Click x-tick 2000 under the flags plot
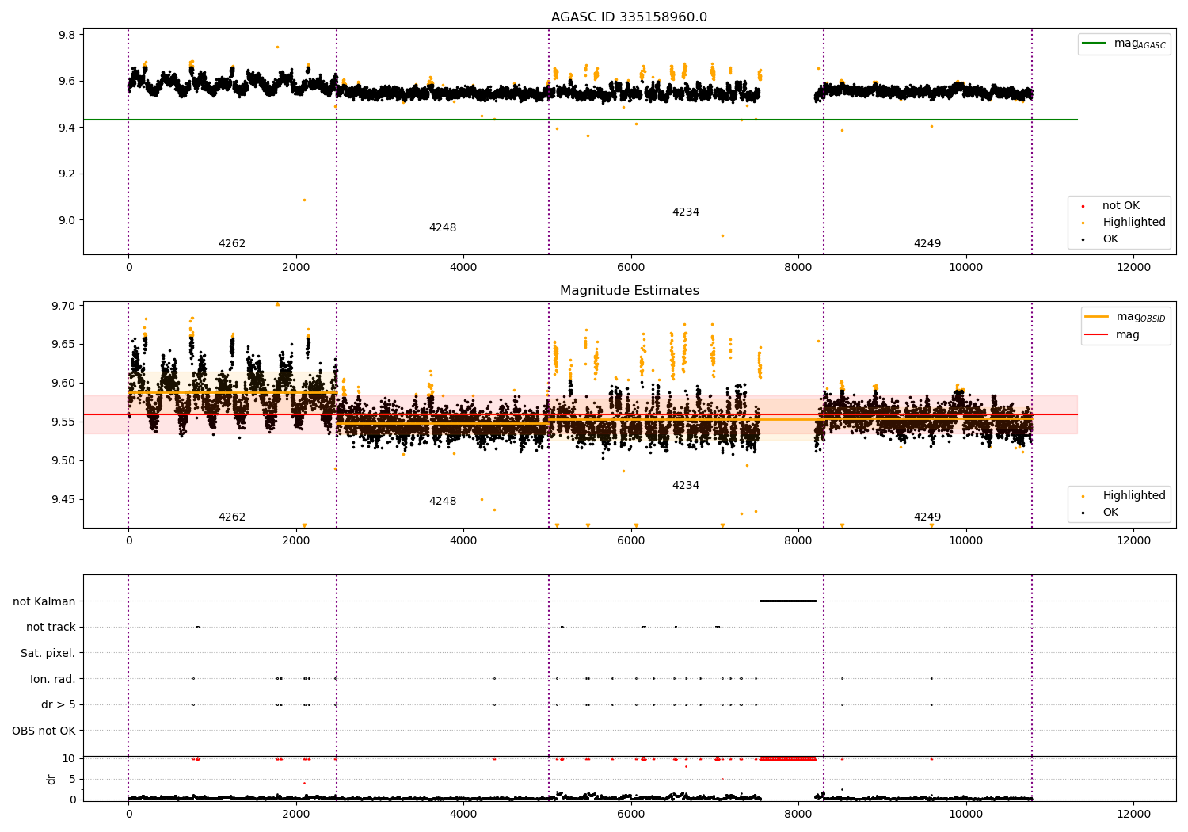The width and height of the screenshot is (1188, 832). click(295, 815)
